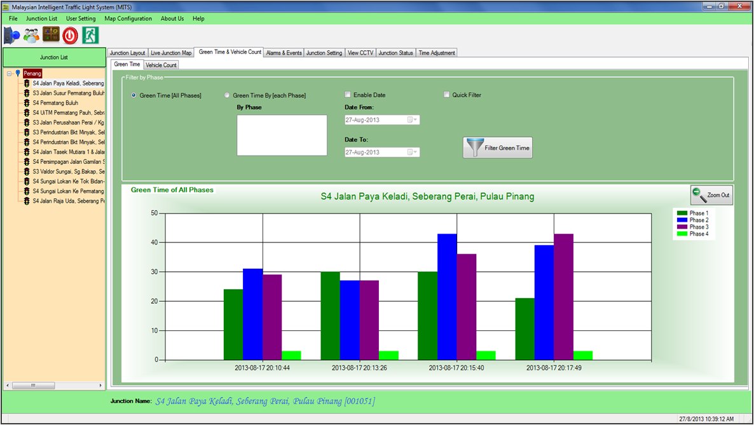
Task: Click the Phase 2 blue legend swatch
Action: pyautogui.click(x=682, y=220)
